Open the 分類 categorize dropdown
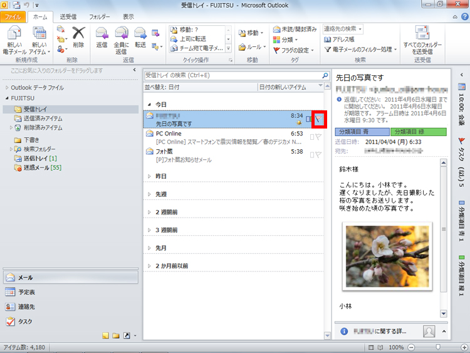470x353 pixels. point(285,40)
